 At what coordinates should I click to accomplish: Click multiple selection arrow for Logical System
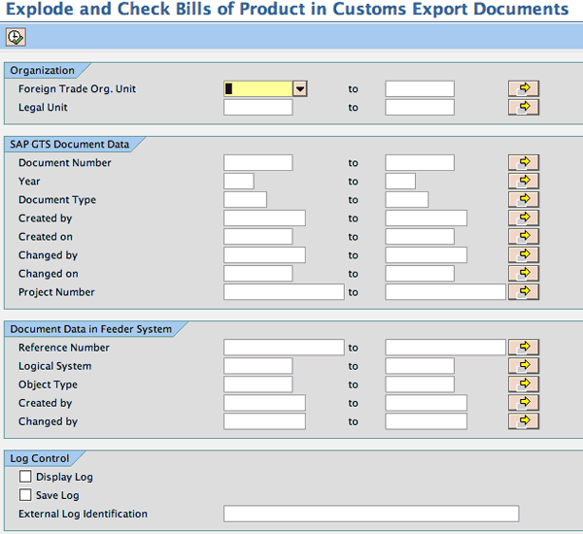click(x=524, y=366)
